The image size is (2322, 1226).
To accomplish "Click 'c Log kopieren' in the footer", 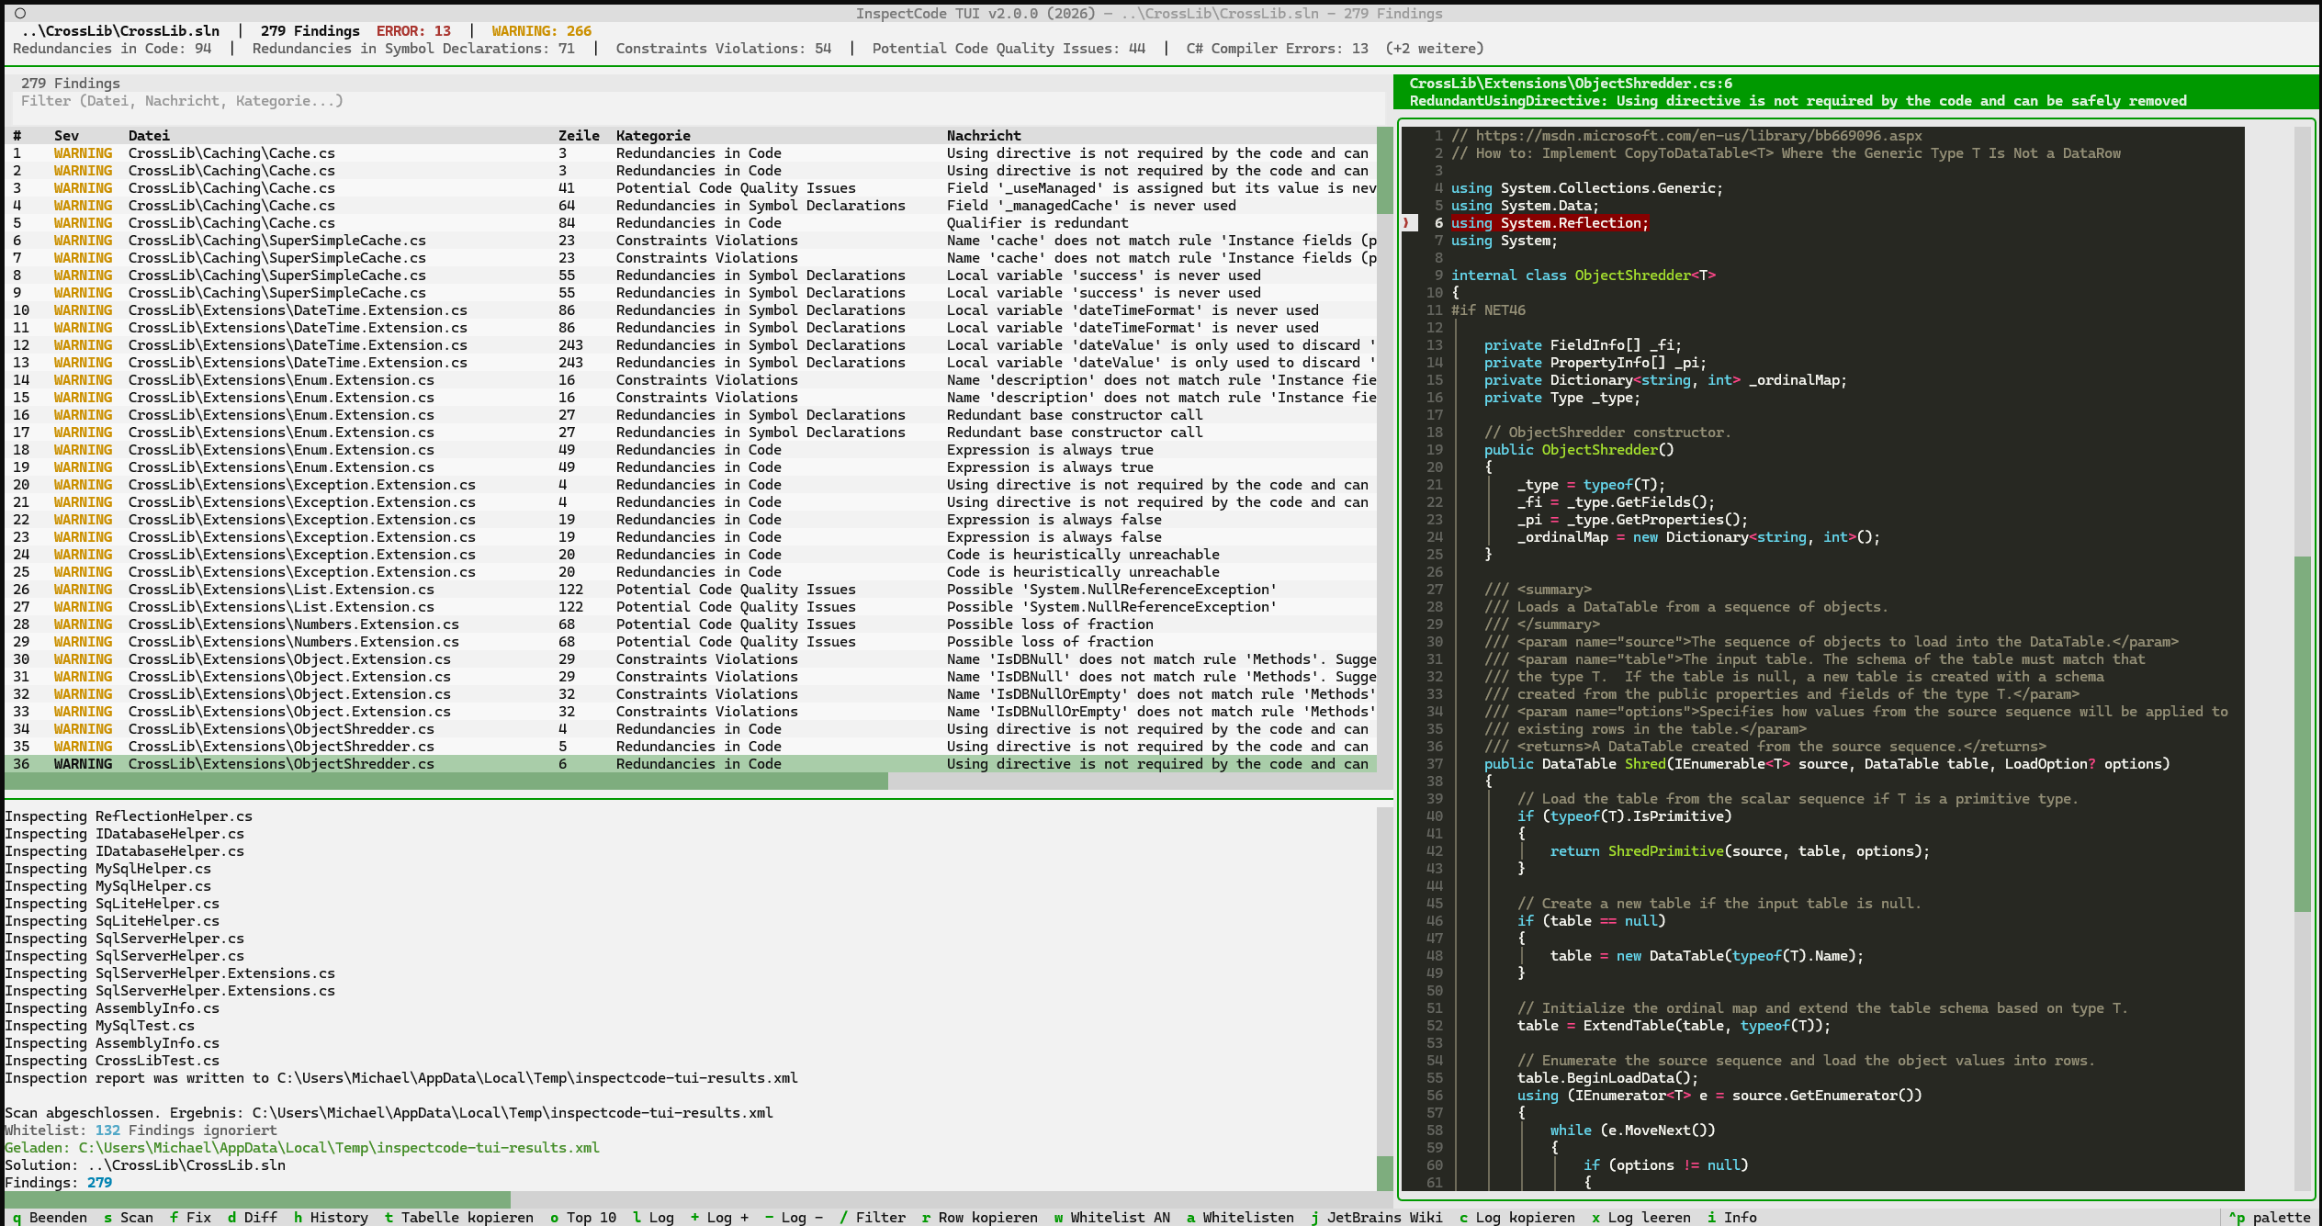I will coord(1517,1217).
